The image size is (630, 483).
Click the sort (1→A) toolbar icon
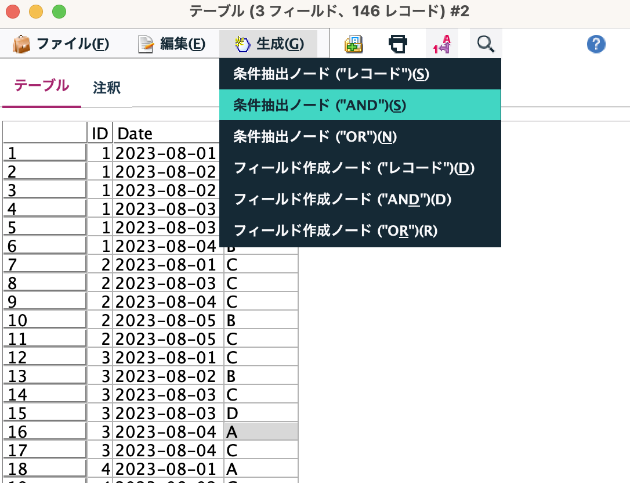[x=441, y=44]
